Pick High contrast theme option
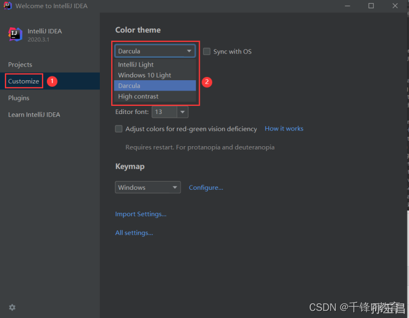This screenshot has height=318, width=409. click(x=155, y=96)
